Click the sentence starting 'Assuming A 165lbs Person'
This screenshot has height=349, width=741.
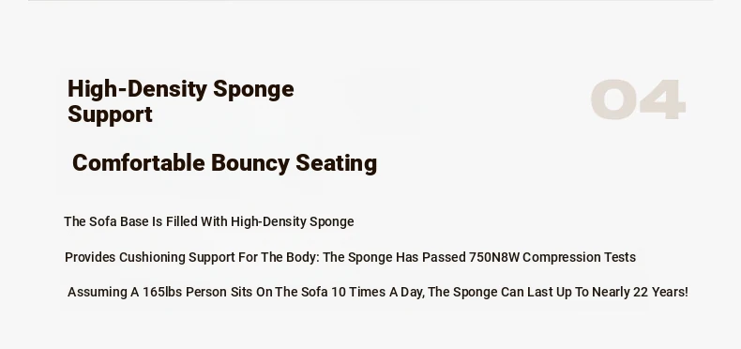[378, 293]
